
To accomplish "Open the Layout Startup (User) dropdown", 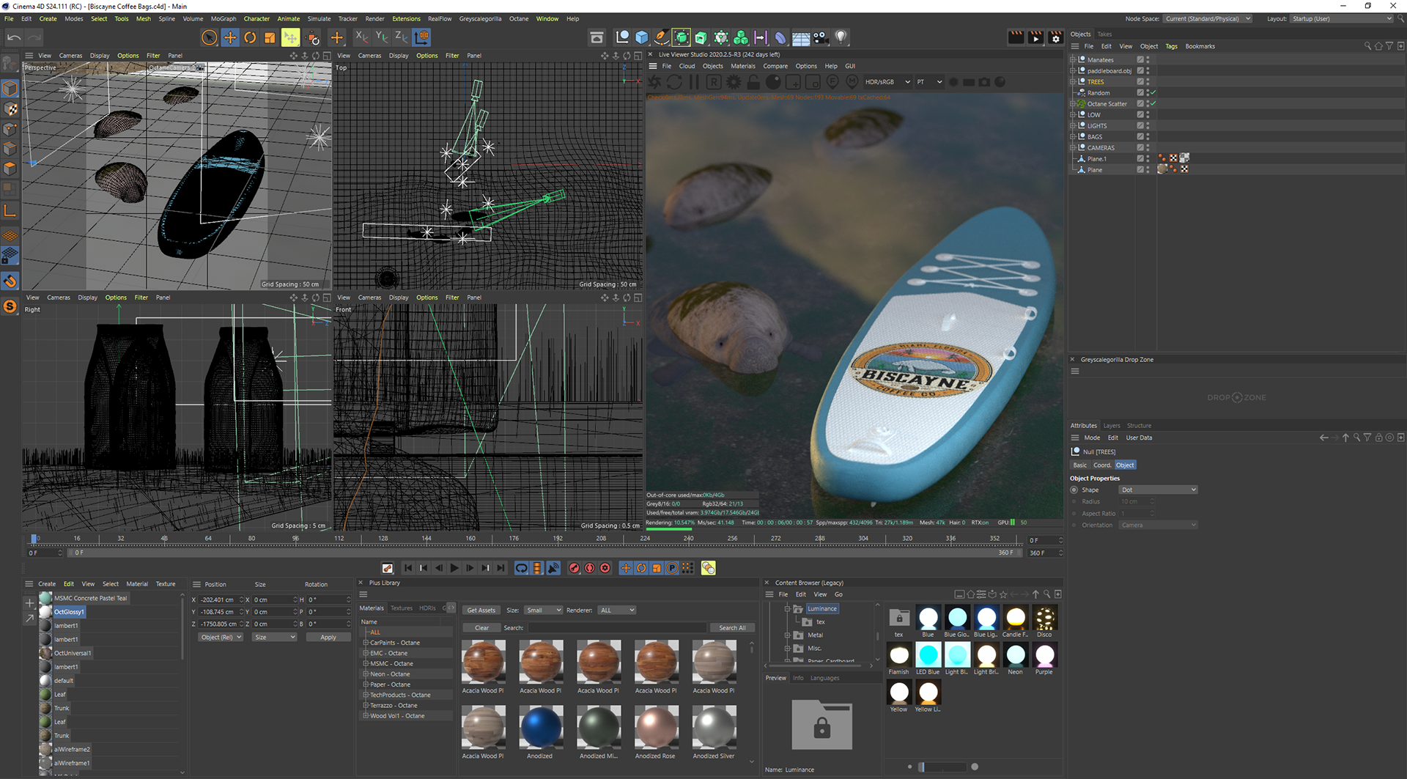I will (1341, 19).
